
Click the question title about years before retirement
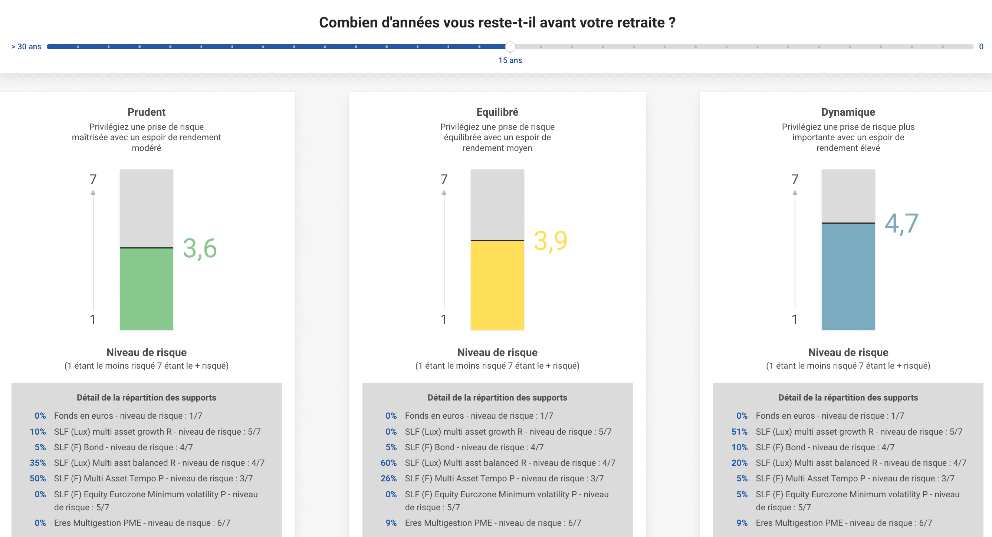click(x=496, y=22)
